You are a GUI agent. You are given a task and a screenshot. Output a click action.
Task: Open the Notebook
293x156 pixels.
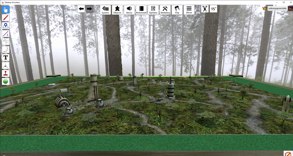click(141, 10)
